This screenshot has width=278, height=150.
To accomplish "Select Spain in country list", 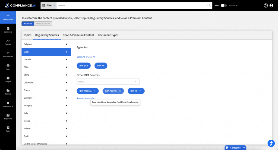I will [x=46, y=136].
